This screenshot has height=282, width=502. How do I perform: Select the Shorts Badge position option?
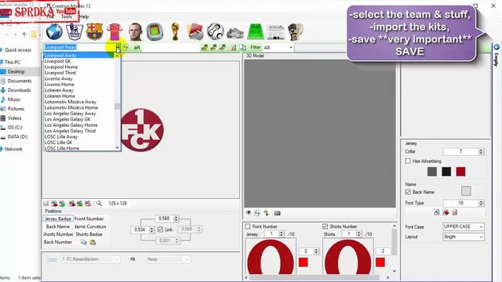click(89, 234)
